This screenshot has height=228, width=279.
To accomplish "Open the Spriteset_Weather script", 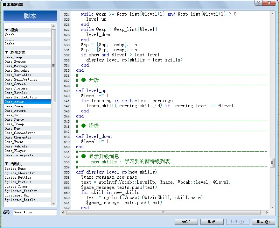I will 28,191.
